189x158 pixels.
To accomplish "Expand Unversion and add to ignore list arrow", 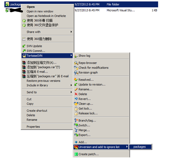I will point(127,147).
